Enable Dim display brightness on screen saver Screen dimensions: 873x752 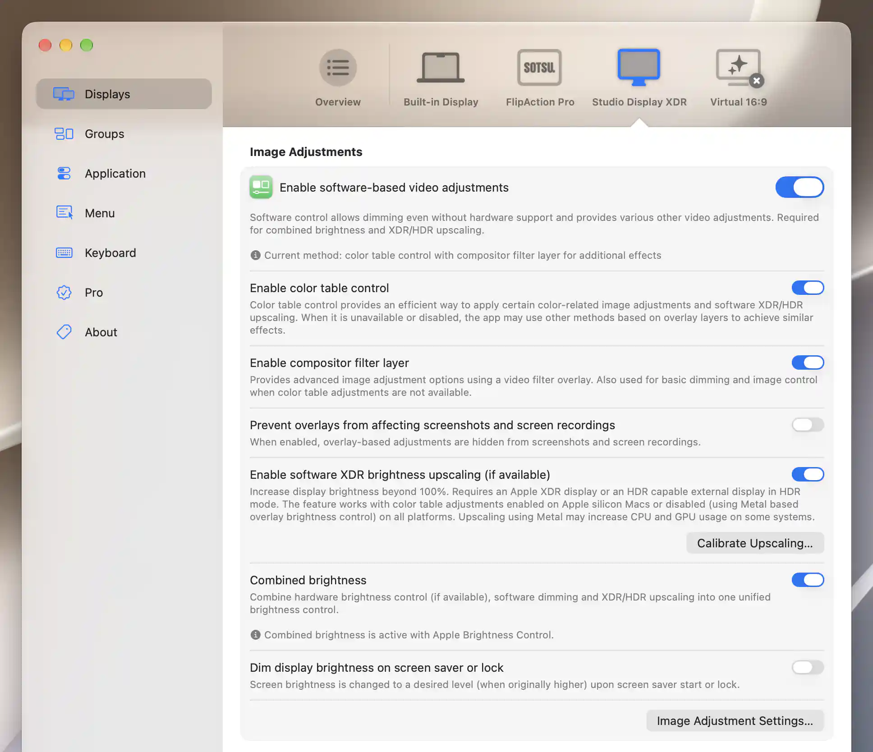pyautogui.click(x=808, y=667)
